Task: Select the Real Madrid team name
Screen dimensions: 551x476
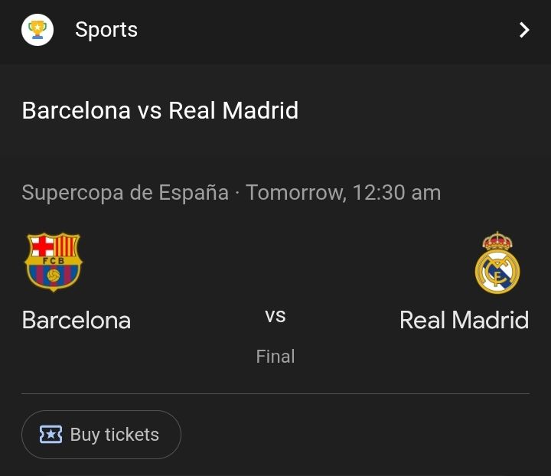Action: (x=464, y=319)
